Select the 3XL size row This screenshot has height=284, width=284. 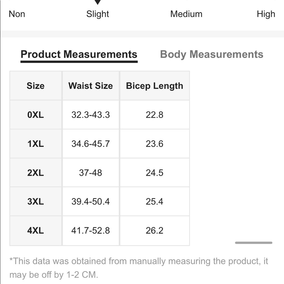click(35, 202)
